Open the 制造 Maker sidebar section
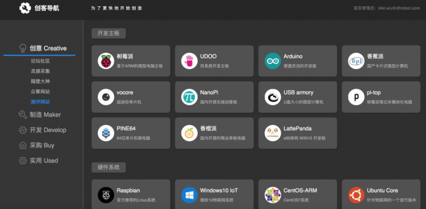Image resolution: width=426 pixels, height=209 pixels. (45, 114)
